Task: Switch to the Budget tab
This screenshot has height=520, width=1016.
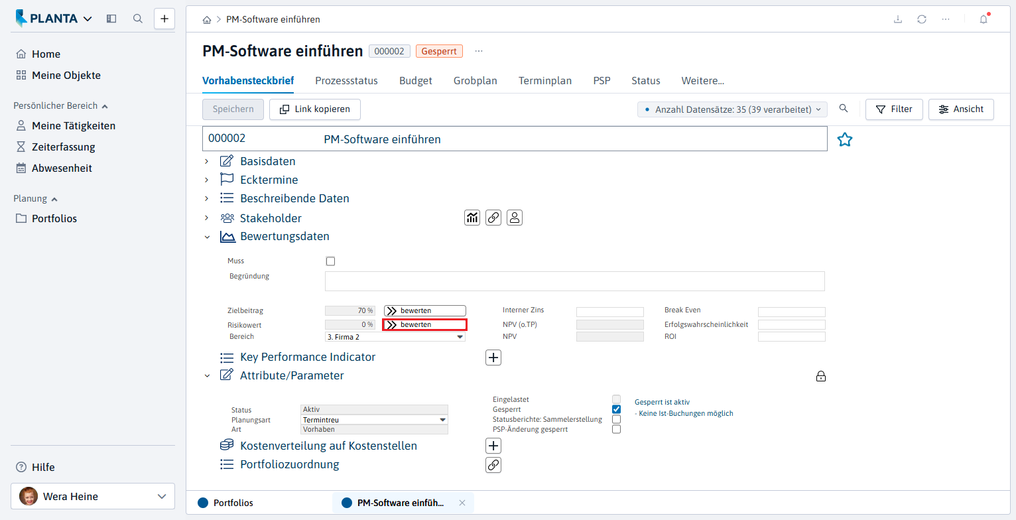Action: click(416, 81)
